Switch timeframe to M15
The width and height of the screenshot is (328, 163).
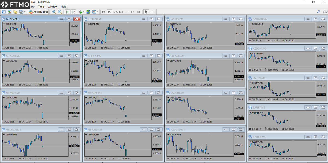point(115,12)
